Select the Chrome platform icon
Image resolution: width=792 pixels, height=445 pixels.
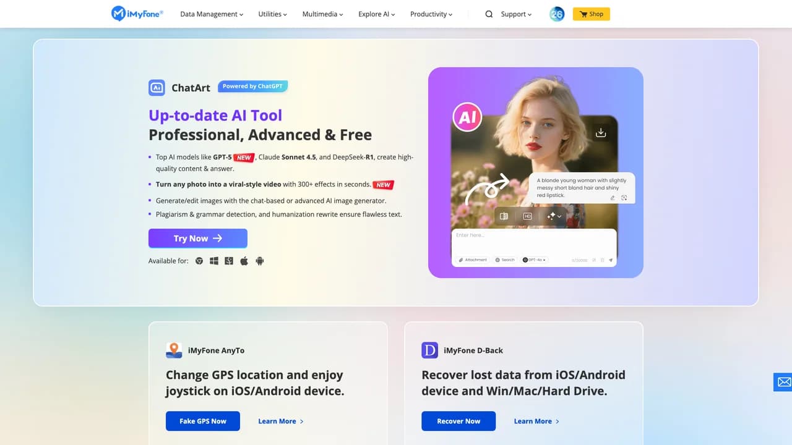[199, 261]
